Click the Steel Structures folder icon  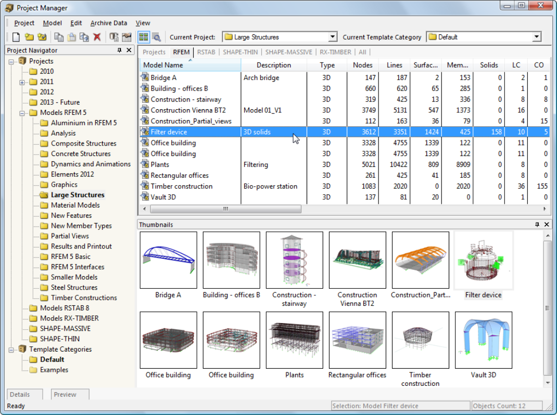(x=44, y=287)
